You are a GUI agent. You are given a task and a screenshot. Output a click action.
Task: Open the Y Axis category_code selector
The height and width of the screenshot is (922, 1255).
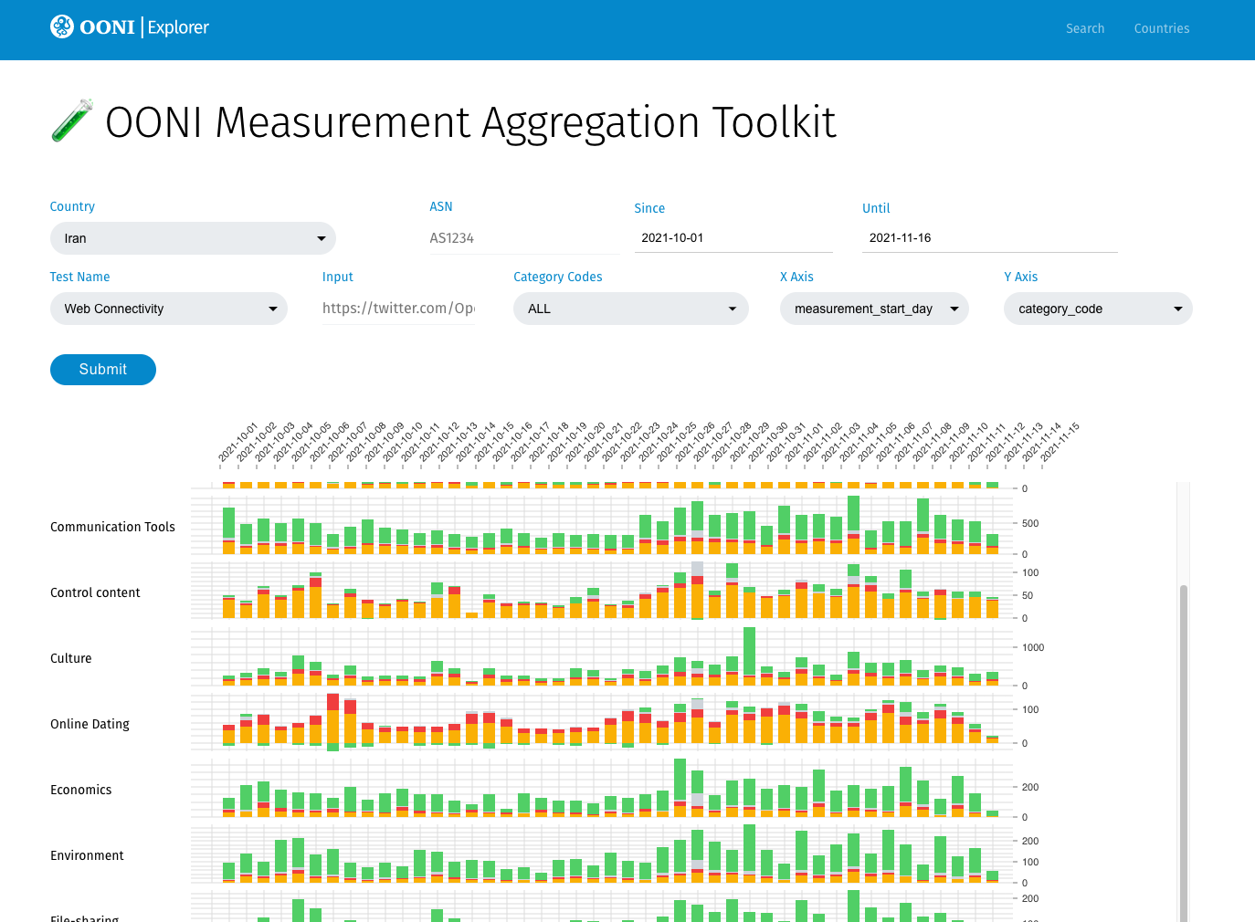click(1098, 309)
